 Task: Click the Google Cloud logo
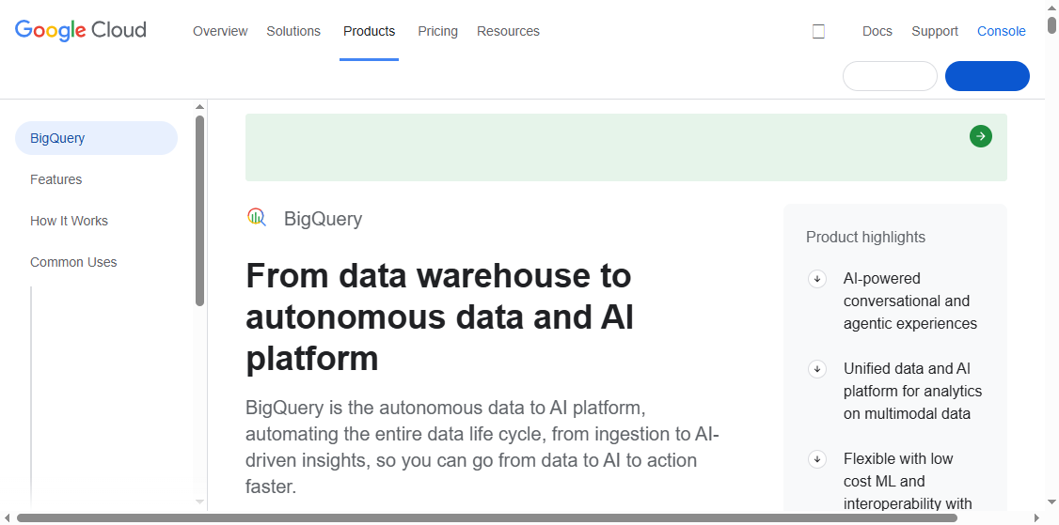80,30
